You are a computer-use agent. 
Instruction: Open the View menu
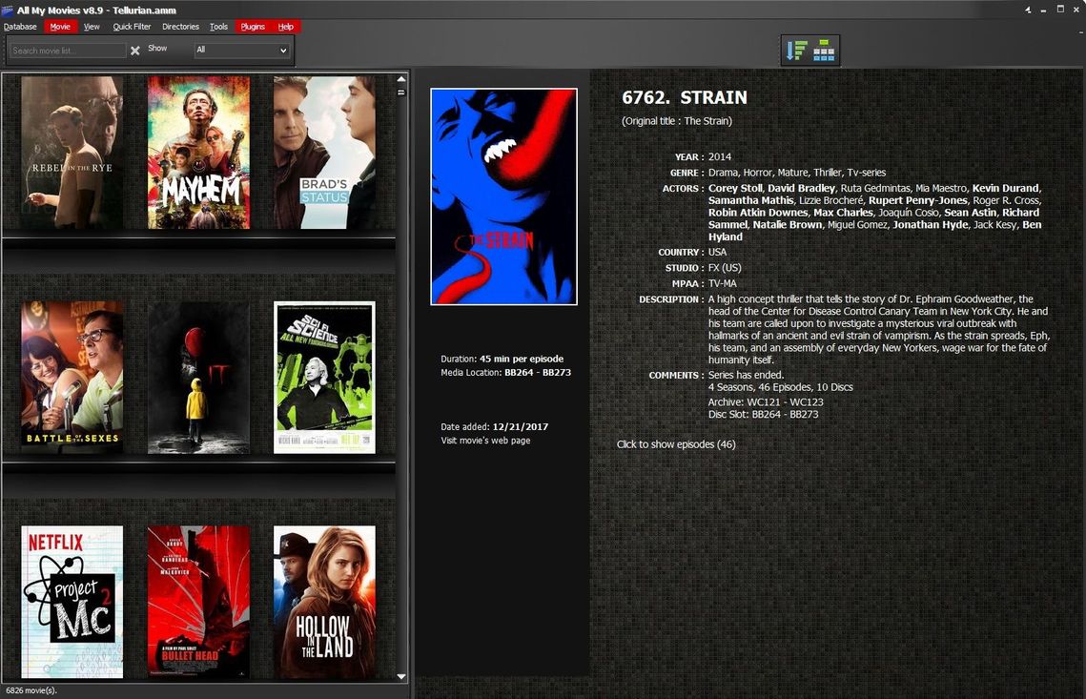[92, 27]
